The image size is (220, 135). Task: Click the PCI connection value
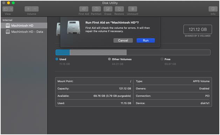tap(207, 96)
